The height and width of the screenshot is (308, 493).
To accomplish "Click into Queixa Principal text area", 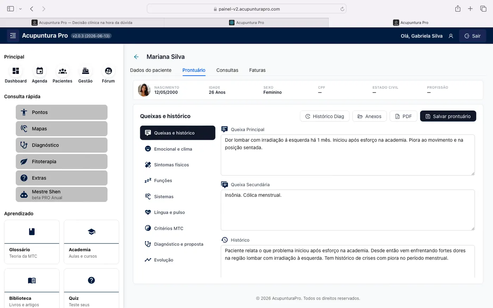I will [x=348, y=155].
